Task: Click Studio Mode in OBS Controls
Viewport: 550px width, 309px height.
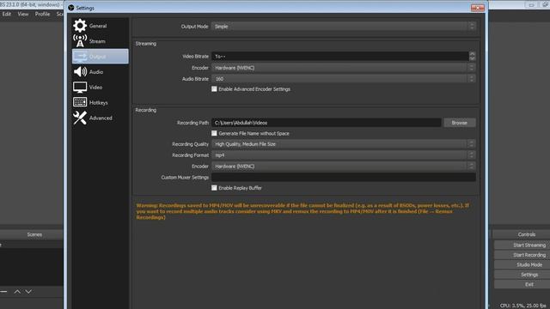Action: [x=522, y=265]
